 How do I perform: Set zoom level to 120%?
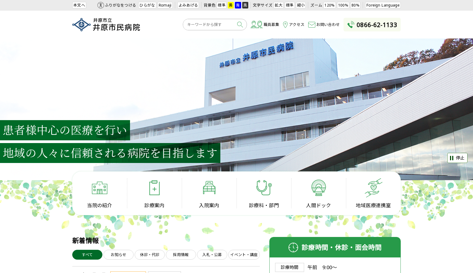[x=329, y=5]
